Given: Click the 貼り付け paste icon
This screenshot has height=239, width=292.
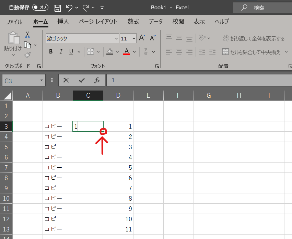Looking at the screenshot, I should tap(14, 38).
